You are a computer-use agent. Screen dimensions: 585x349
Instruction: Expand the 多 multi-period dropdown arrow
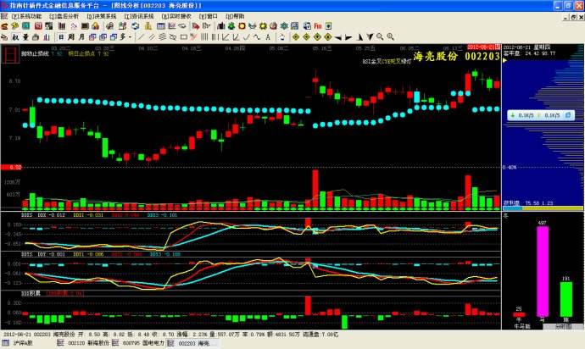coord(131,37)
